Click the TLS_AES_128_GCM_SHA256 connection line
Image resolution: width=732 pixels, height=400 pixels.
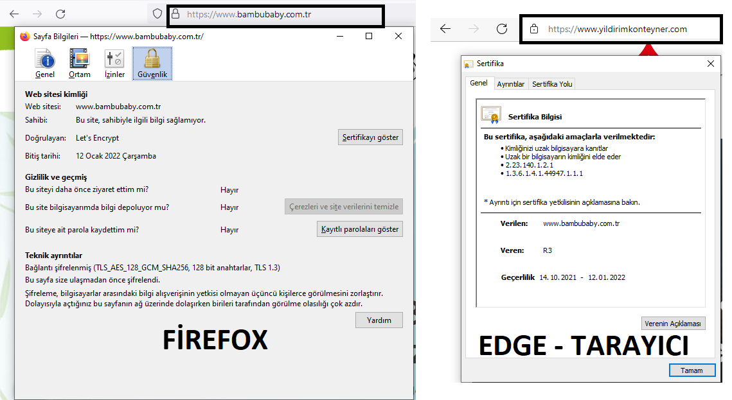(x=153, y=268)
